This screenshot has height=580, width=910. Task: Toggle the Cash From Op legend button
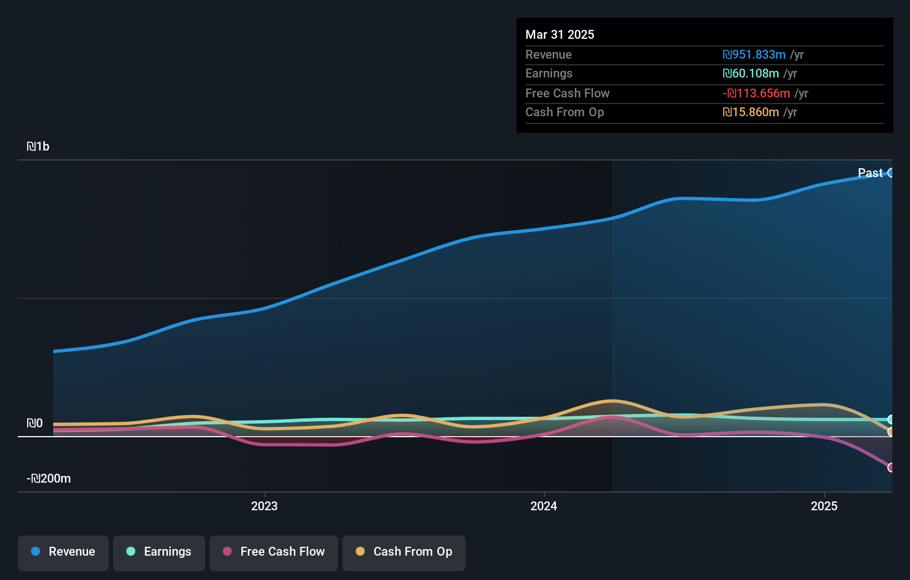(404, 553)
